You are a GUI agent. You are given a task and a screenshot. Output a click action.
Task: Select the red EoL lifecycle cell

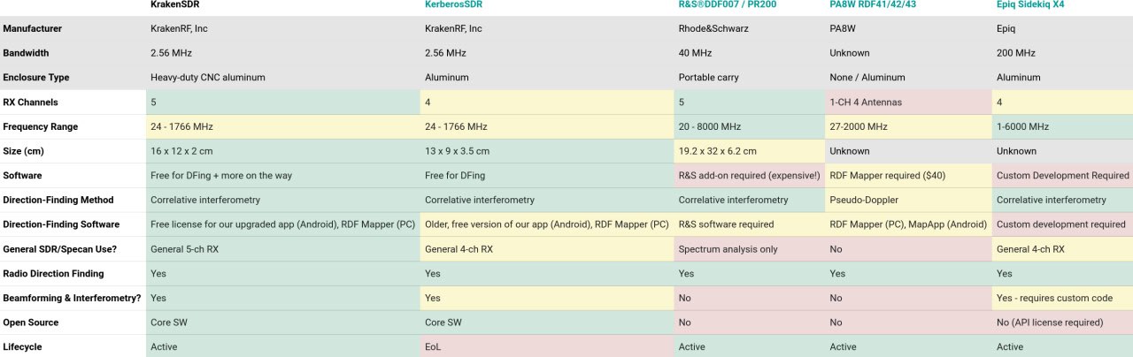pos(547,347)
